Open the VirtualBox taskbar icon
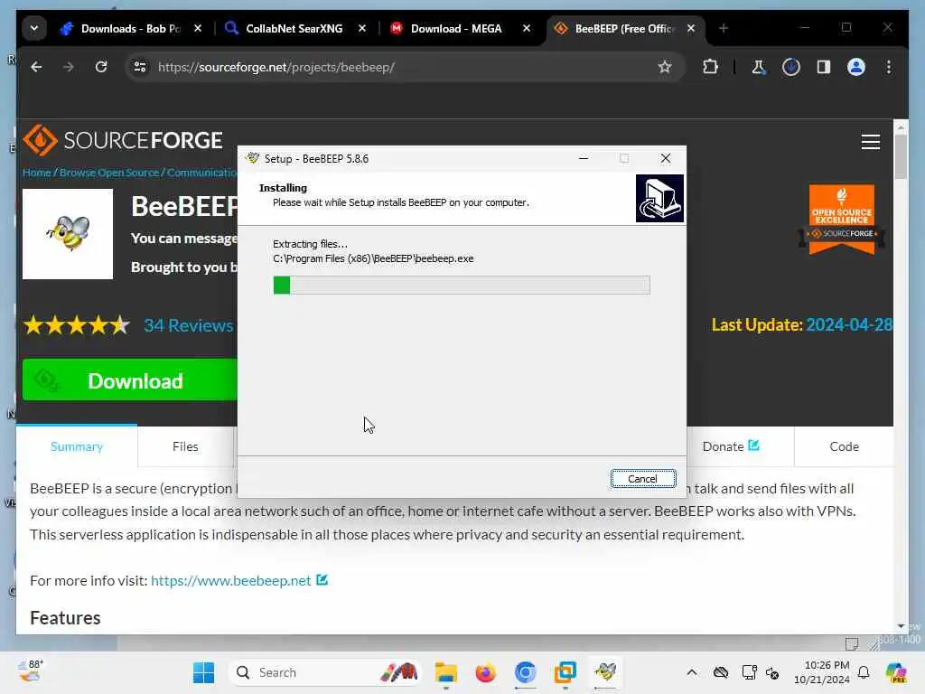925x694 pixels. coord(565,672)
